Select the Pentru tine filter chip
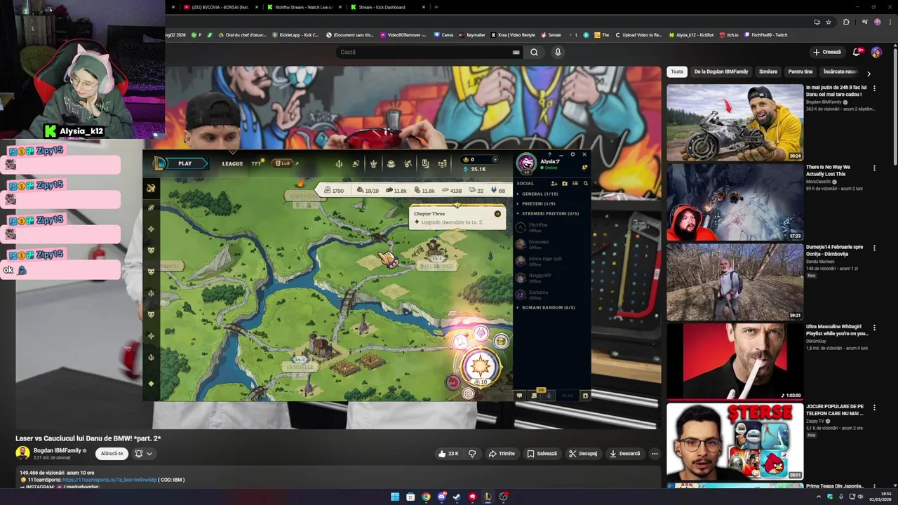The height and width of the screenshot is (505, 898). 800,72
